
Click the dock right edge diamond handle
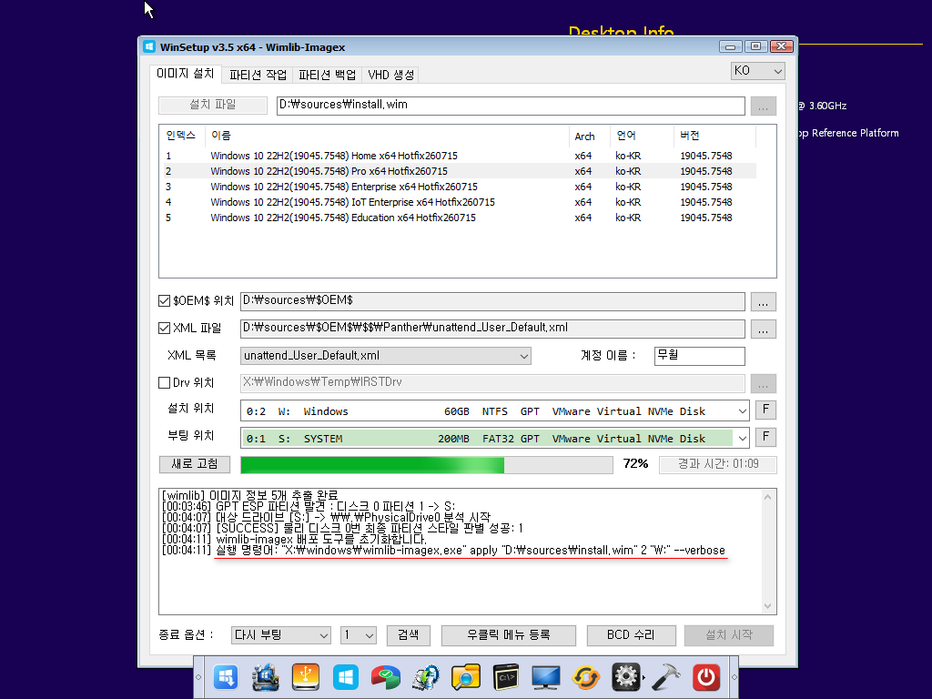coord(734,677)
